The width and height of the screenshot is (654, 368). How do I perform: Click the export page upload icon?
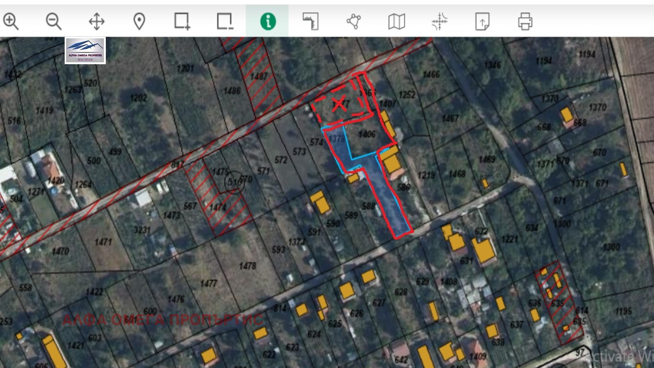tap(482, 22)
